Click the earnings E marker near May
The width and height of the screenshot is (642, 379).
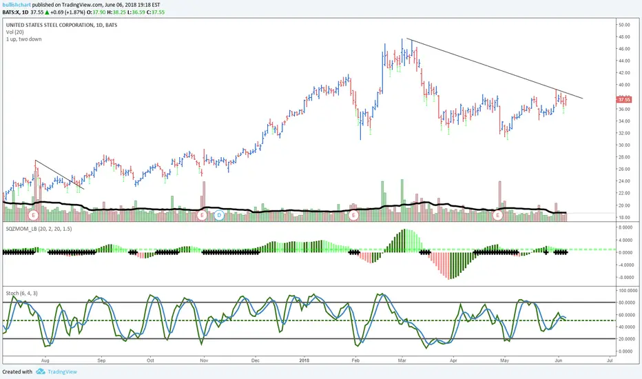click(x=498, y=215)
